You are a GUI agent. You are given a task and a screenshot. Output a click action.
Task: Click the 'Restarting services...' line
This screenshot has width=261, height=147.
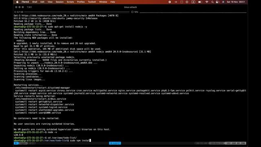28,85
